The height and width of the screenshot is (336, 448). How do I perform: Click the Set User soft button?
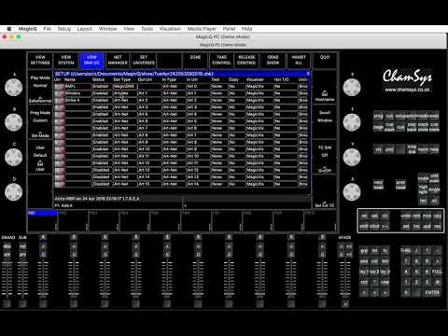pyautogui.click(x=40, y=166)
